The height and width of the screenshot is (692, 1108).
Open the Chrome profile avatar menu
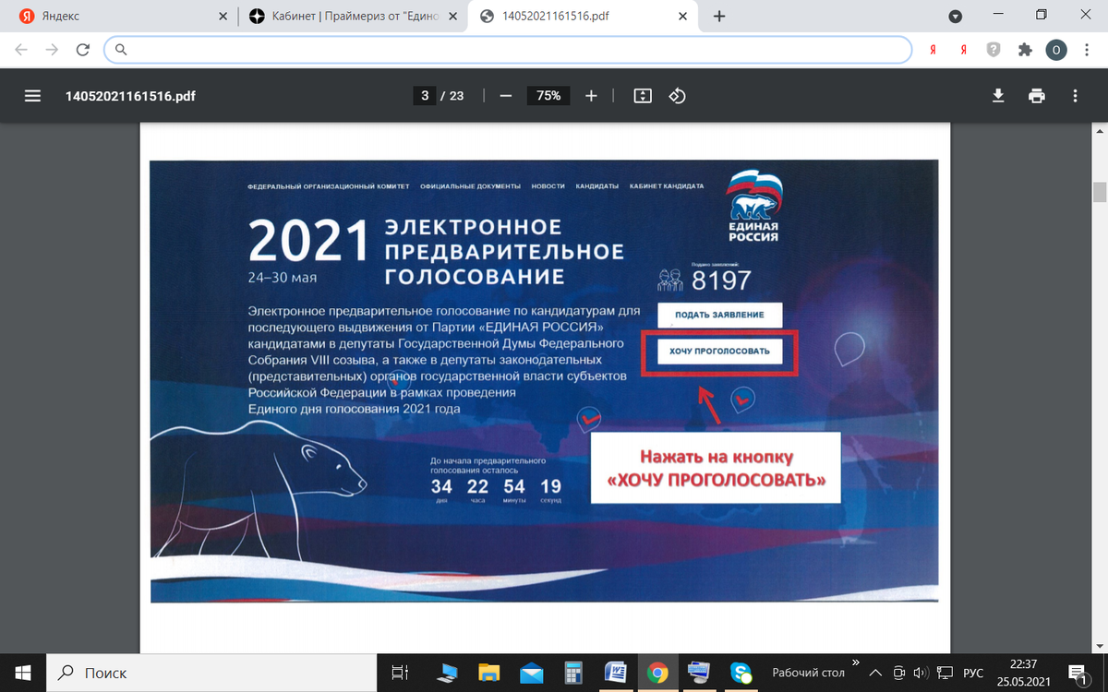(x=1056, y=50)
